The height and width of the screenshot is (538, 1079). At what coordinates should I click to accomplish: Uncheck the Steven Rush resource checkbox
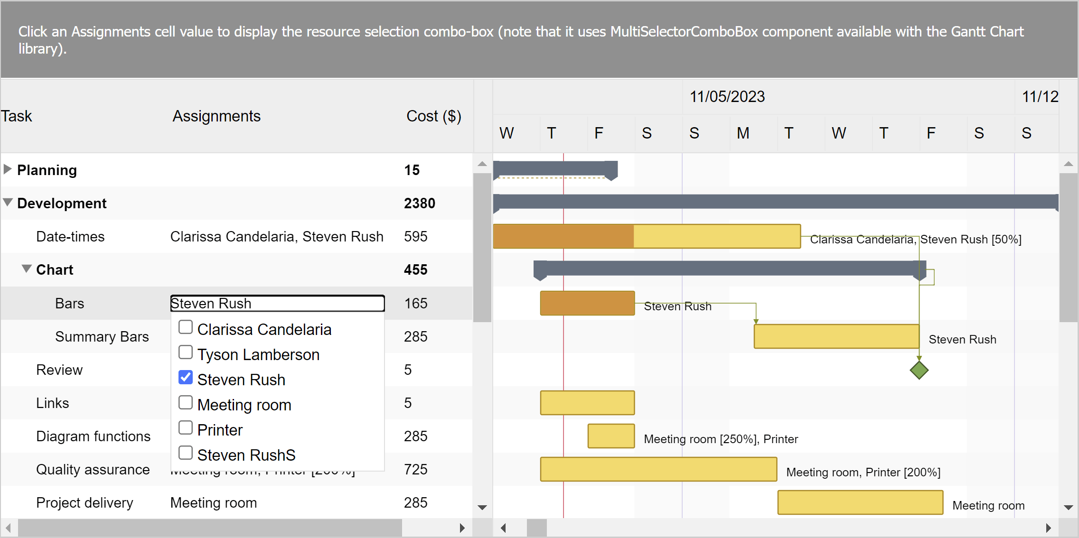(x=185, y=377)
